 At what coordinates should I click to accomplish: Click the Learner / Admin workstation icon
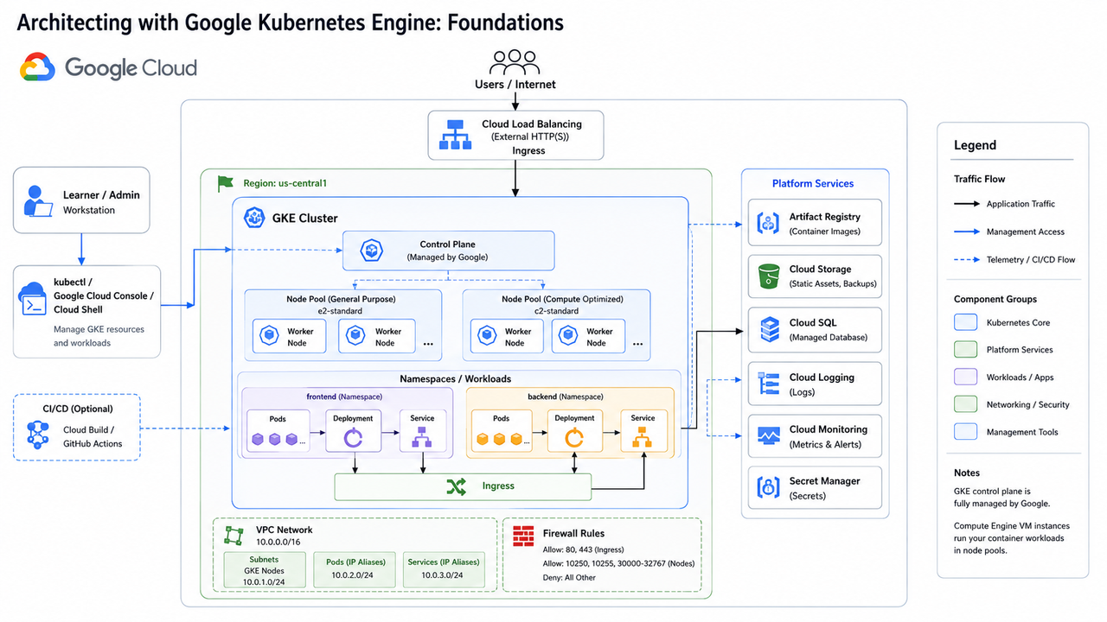click(x=37, y=200)
